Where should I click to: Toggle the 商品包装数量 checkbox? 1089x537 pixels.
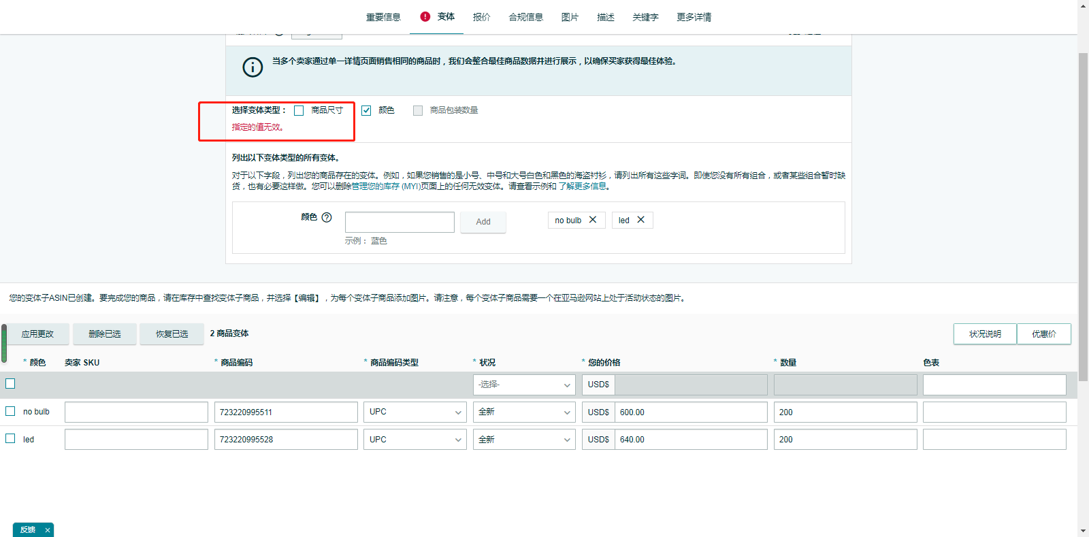pos(418,110)
